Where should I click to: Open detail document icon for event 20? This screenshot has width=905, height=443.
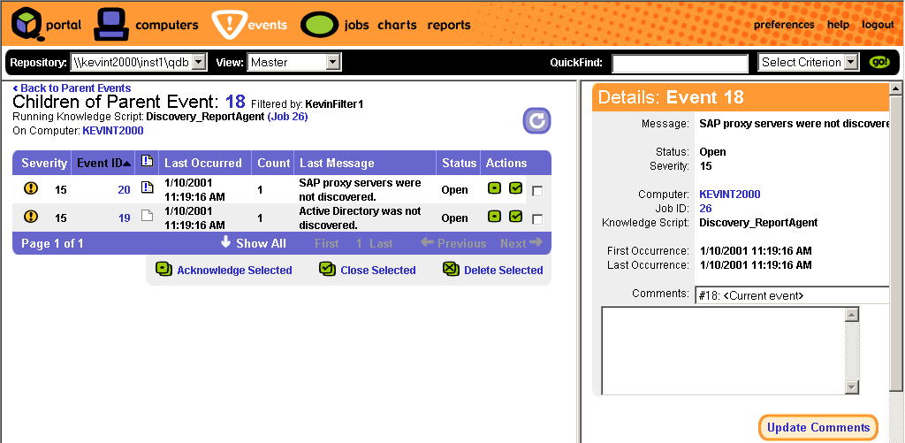coord(148,187)
